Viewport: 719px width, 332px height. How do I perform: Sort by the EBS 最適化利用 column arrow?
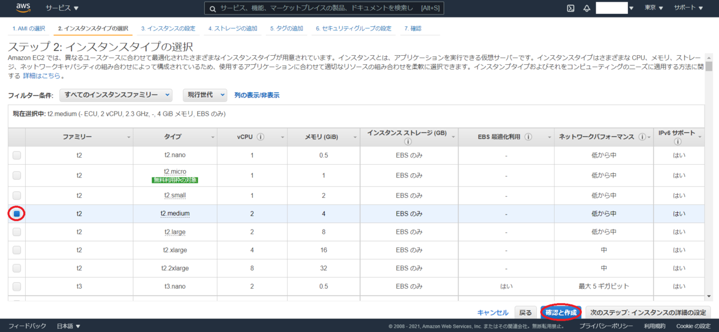click(548, 138)
